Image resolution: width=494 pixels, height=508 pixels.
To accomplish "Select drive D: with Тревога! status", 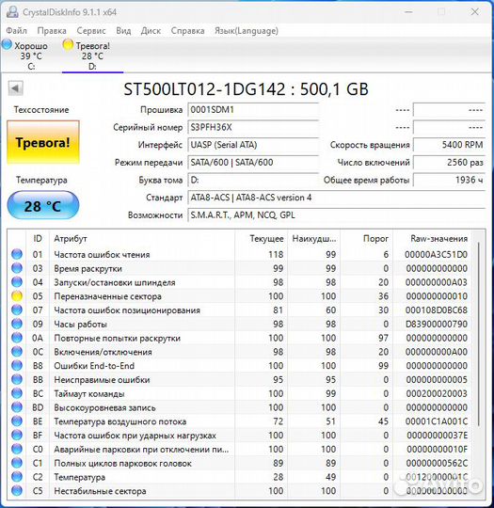I will coord(92,56).
